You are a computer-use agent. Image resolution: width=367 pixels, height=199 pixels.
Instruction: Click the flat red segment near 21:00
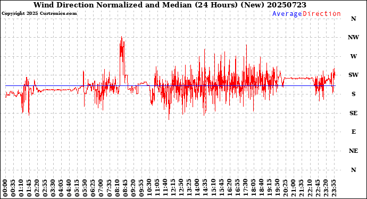tap(298, 78)
